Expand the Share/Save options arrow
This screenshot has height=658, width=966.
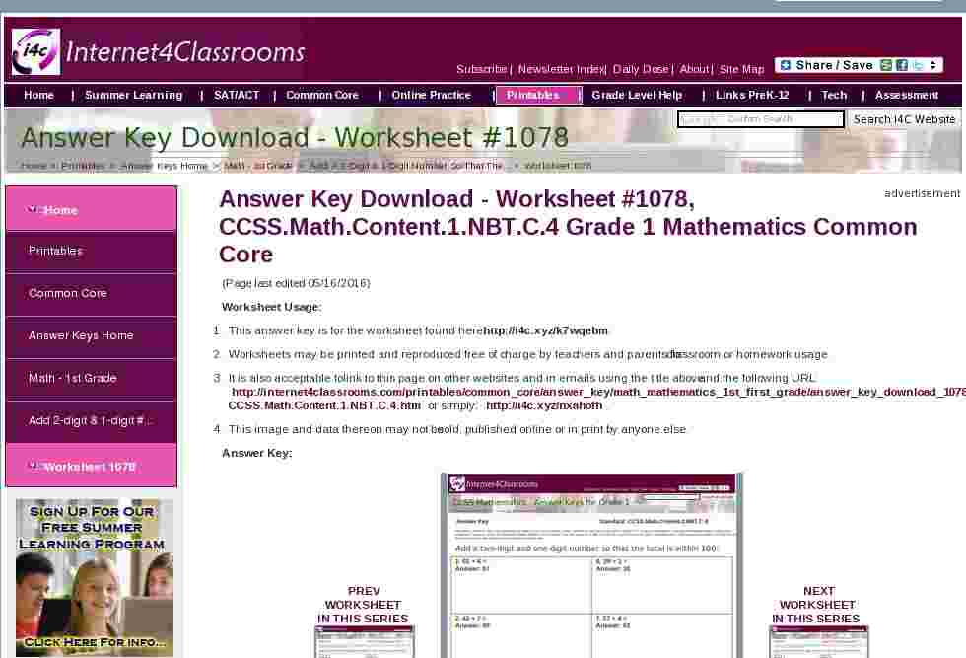[932, 64]
